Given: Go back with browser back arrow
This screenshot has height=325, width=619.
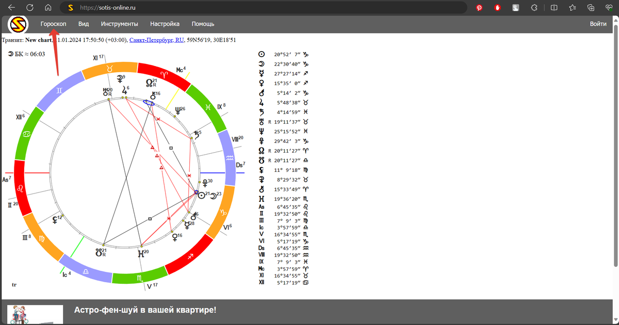Looking at the screenshot, I should (x=12, y=8).
